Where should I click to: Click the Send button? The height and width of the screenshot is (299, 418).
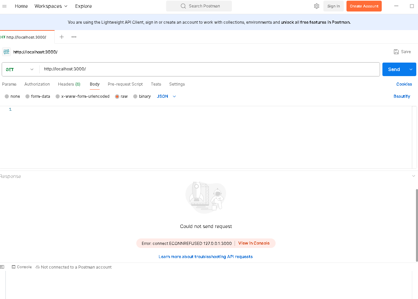(394, 69)
